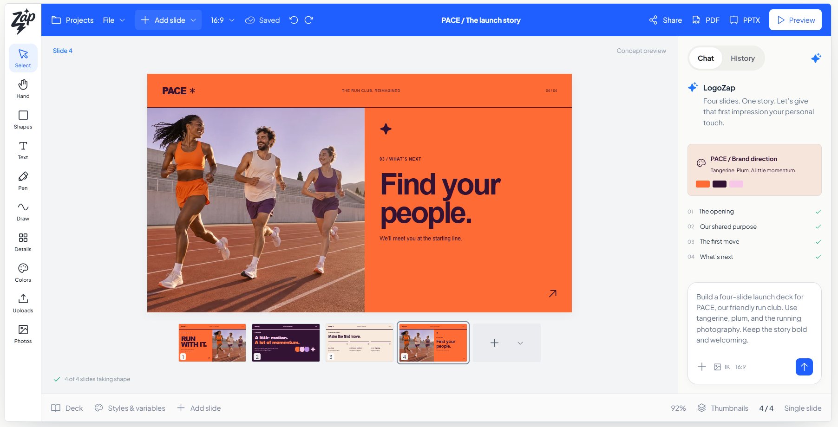Export the deck as PPTX
Image resolution: width=838 pixels, height=427 pixels.
pos(745,20)
